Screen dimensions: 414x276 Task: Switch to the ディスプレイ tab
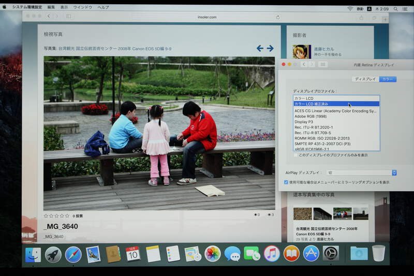[365, 79]
